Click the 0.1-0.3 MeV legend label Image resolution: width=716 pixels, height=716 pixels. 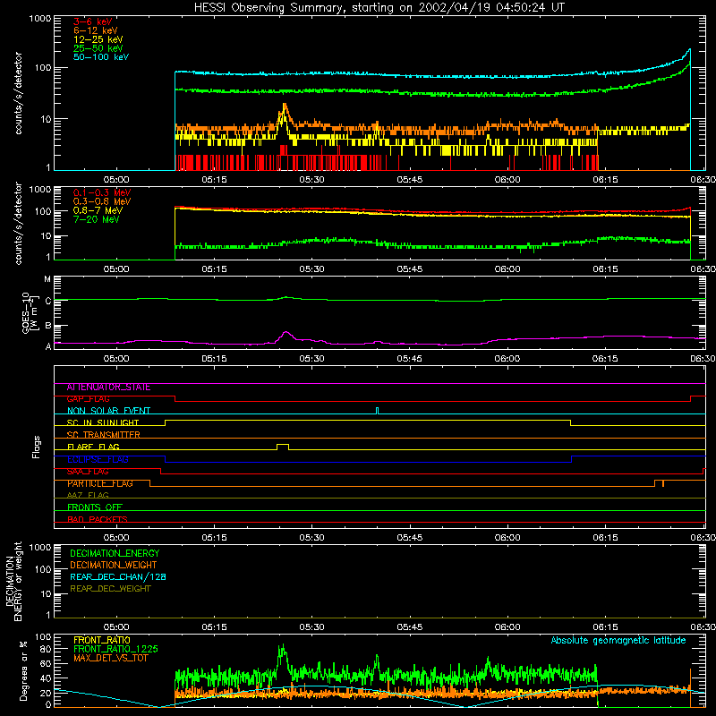[102, 192]
